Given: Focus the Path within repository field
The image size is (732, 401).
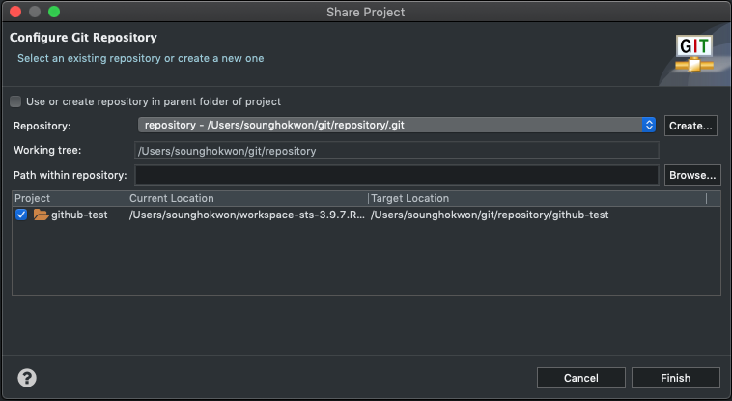Looking at the screenshot, I should pyautogui.click(x=397, y=175).
